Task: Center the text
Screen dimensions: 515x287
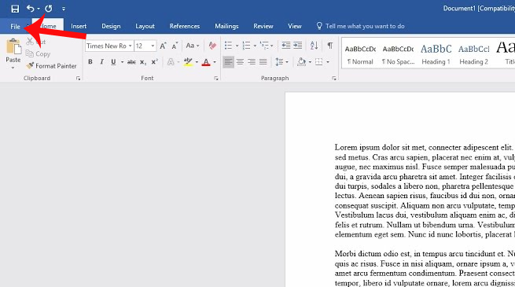Action: [x=240, y=62]
